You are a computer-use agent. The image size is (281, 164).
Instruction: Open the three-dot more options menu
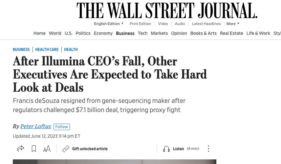click(208, 149)
